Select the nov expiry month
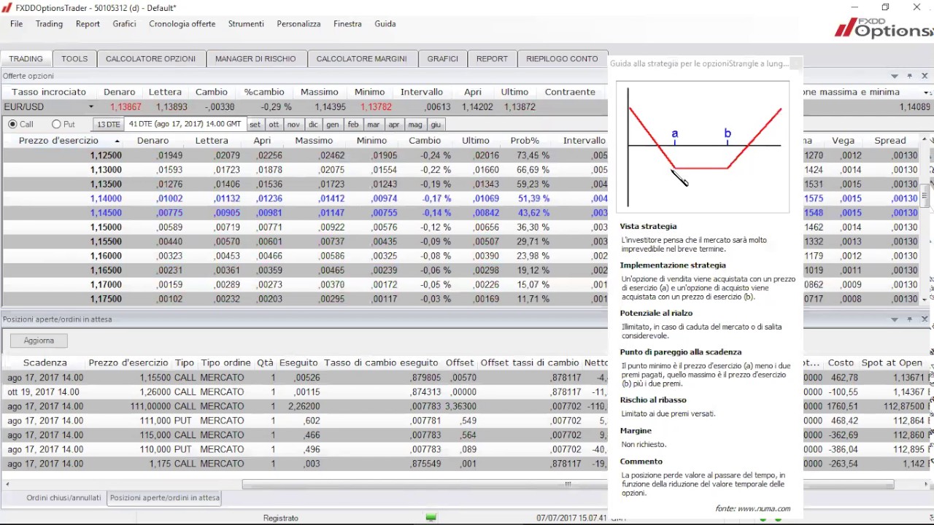The image size is (934, 525). click(293, 125)
